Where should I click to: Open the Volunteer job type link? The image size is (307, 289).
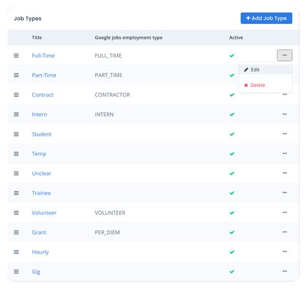[44, 212]
